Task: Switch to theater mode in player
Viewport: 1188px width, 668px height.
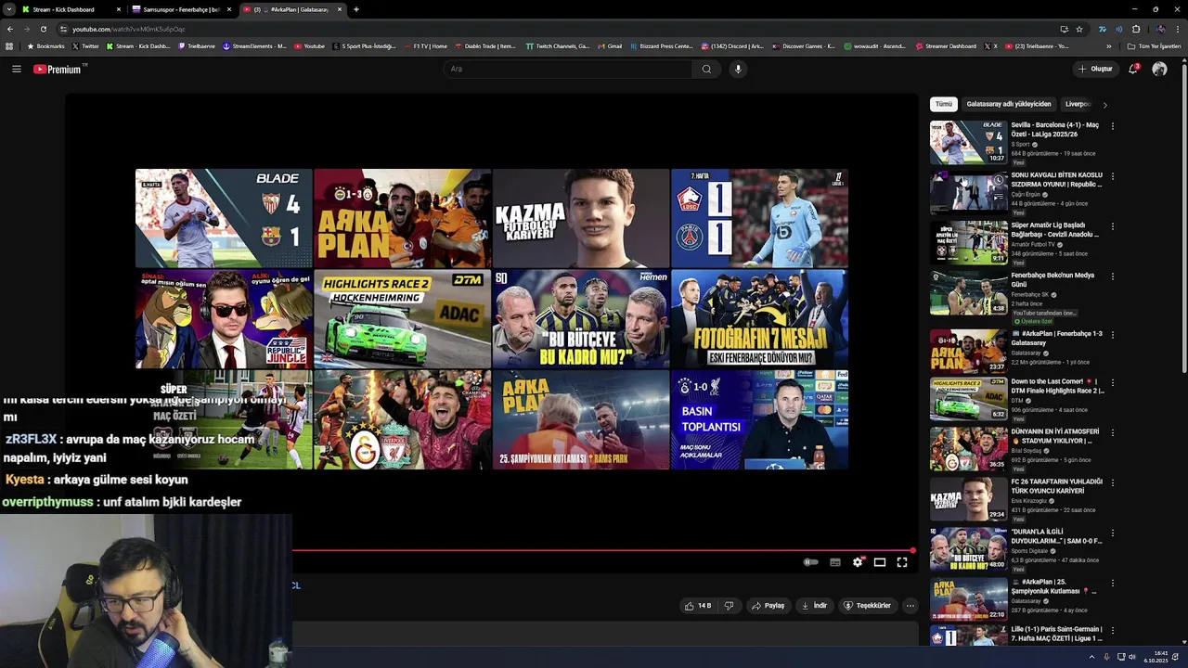Action: 880,562
